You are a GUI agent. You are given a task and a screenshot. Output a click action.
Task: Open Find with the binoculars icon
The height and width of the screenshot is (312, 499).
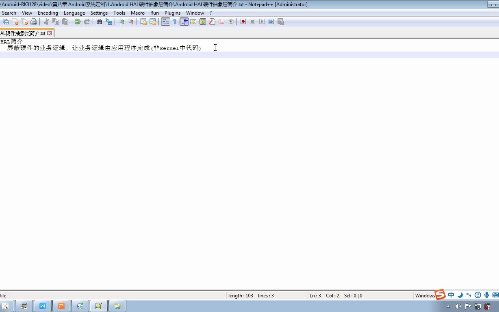[99, 22]
